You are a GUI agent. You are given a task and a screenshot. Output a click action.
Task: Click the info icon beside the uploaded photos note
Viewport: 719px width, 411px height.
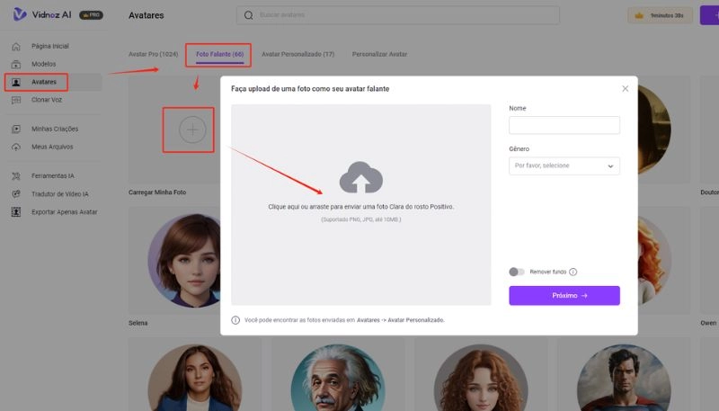(x=235, y=320)
